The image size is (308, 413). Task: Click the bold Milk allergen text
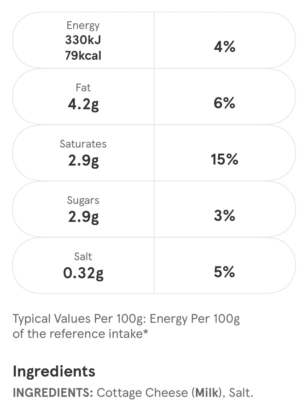207,393
